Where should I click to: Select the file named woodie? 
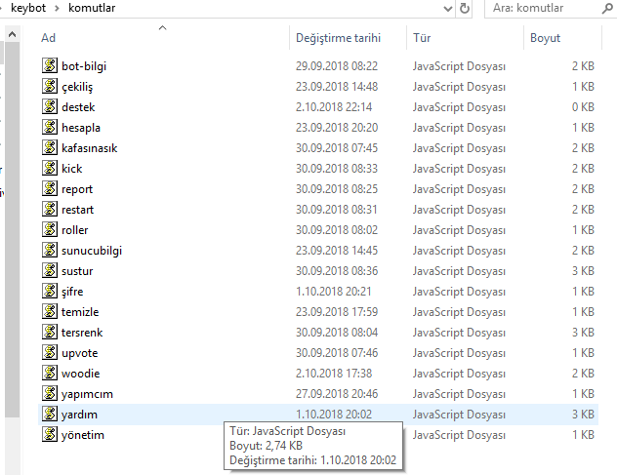81,374
